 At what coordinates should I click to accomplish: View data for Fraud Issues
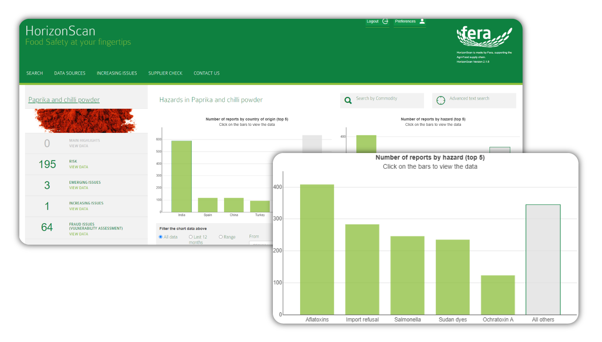(x=79, y=234)
